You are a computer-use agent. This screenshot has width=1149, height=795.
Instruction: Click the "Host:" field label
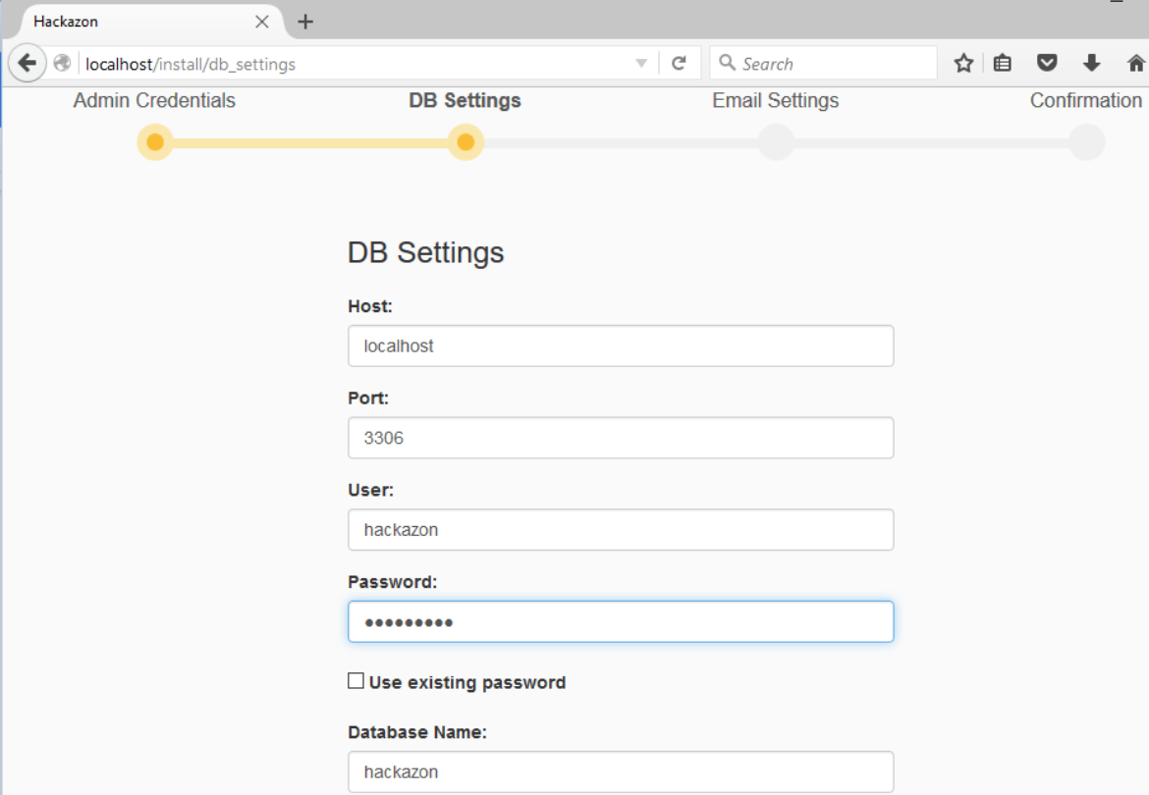tap(370, 306)
